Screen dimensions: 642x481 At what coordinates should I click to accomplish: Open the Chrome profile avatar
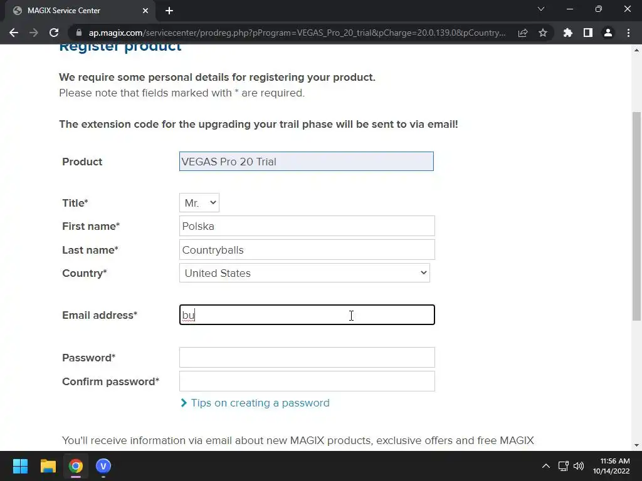coord(608,33)
